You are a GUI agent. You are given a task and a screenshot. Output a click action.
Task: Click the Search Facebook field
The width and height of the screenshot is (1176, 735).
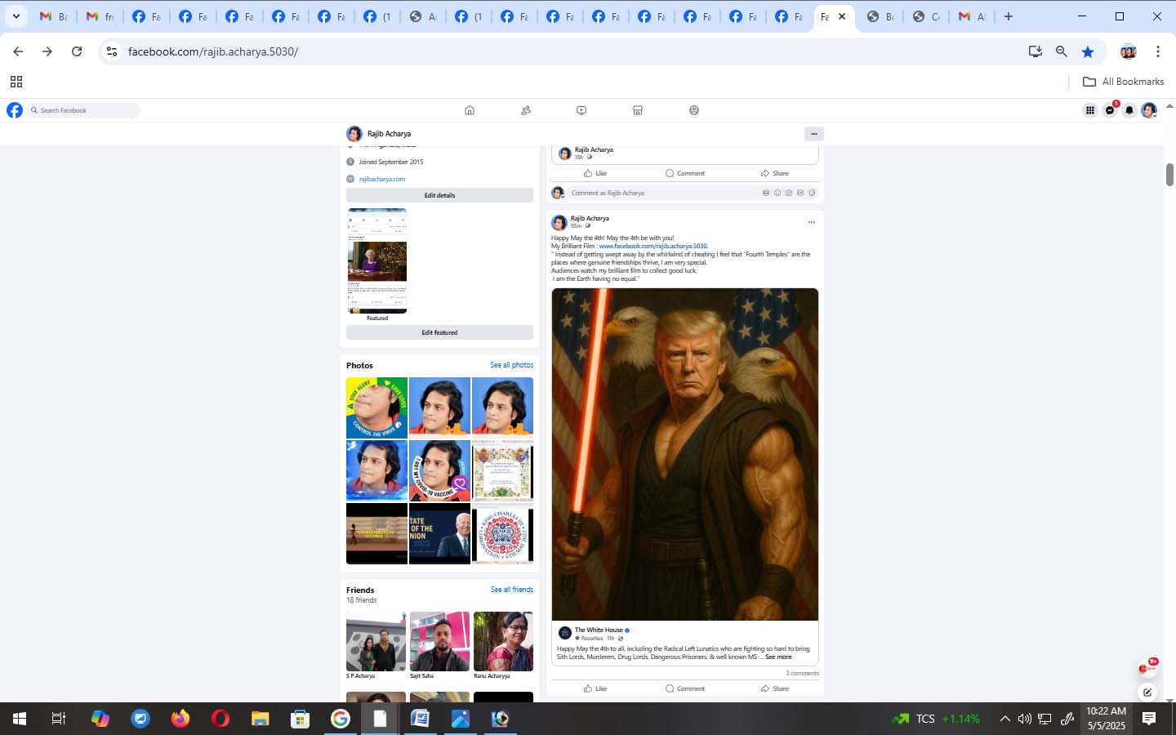(x=84, y=110)
